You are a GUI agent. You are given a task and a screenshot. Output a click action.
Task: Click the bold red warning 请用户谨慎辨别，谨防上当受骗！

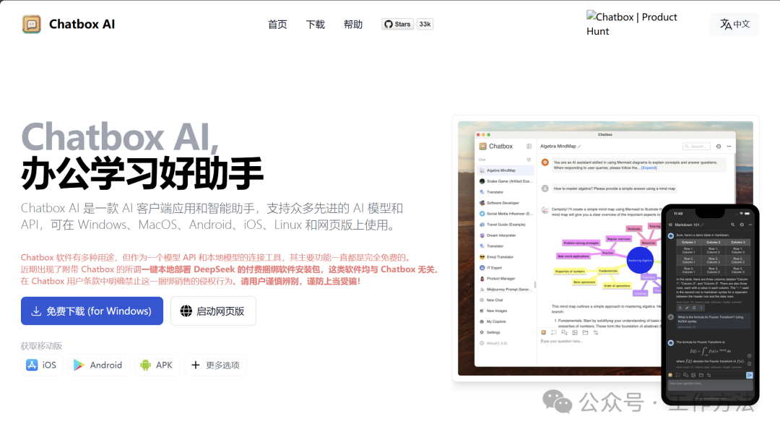click(x=301, y=282)
